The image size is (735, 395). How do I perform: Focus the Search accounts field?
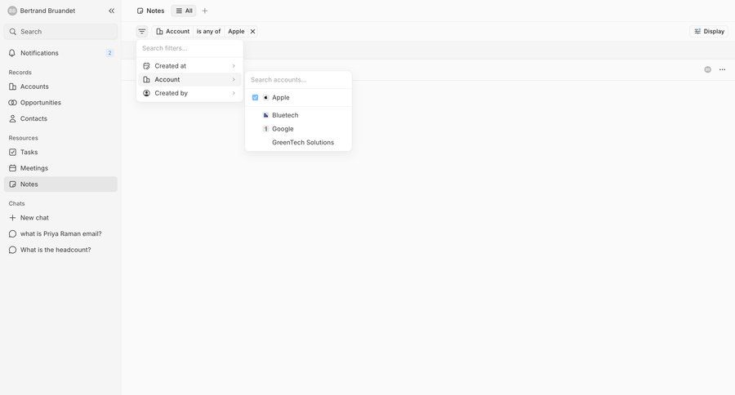click(298, 80)
